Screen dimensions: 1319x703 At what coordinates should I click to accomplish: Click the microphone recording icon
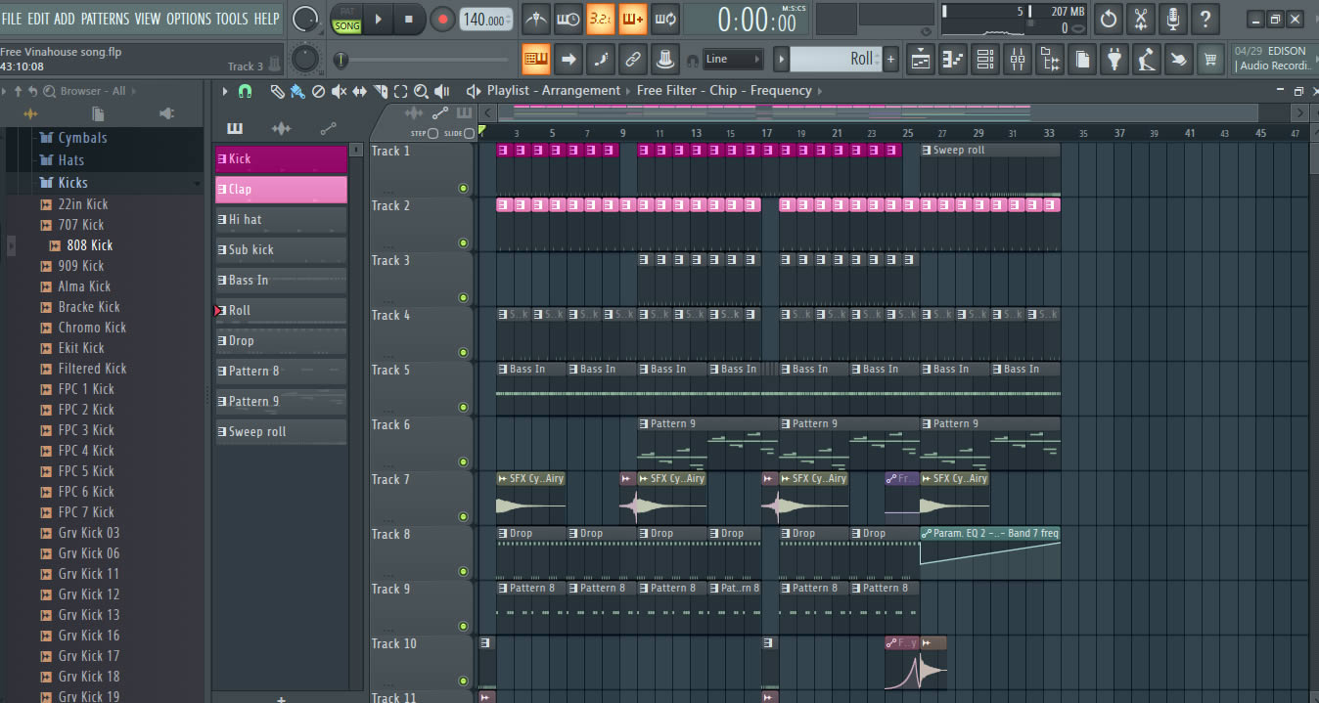click(1172, 19)
